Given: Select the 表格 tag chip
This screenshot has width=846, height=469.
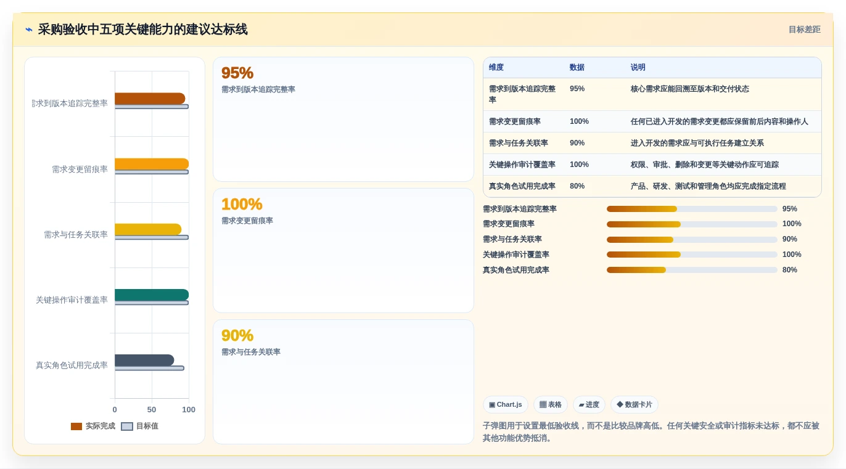Looking at the screenshot, I should [551, 405].
